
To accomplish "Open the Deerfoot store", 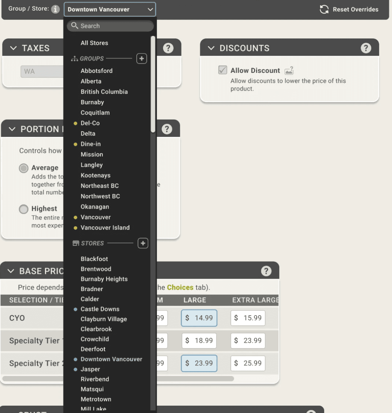I will pyautogui.click(x=93, y=349).
